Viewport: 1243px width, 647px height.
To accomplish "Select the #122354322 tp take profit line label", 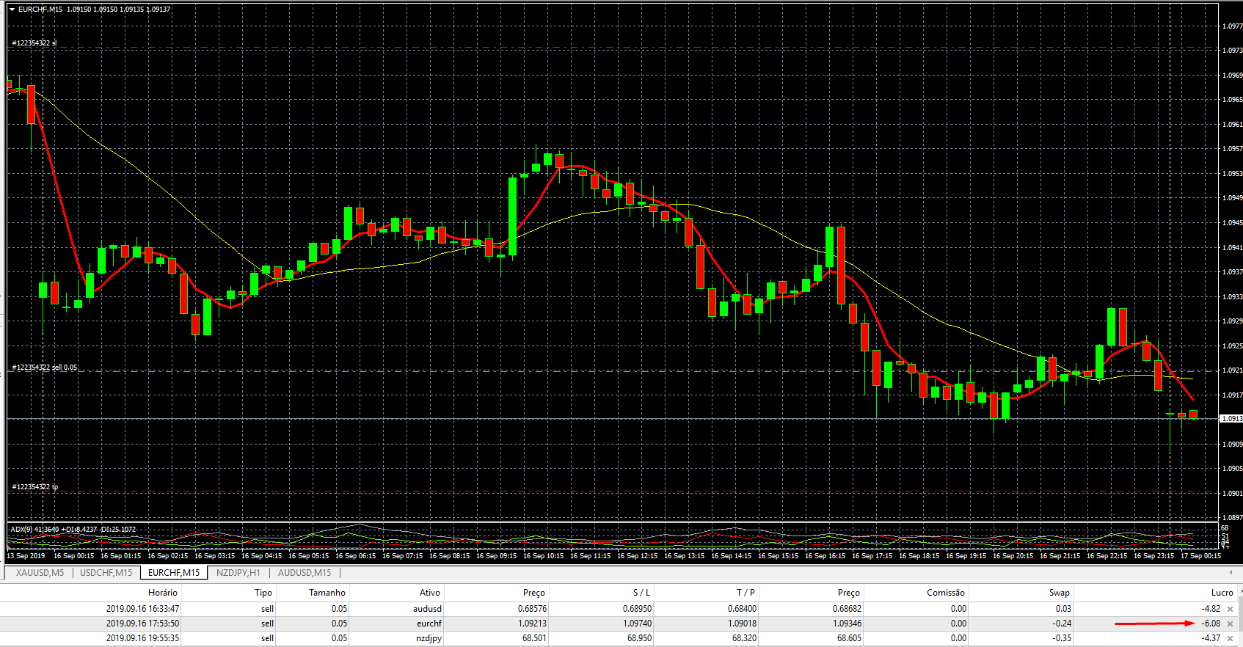I will [34, 487].
